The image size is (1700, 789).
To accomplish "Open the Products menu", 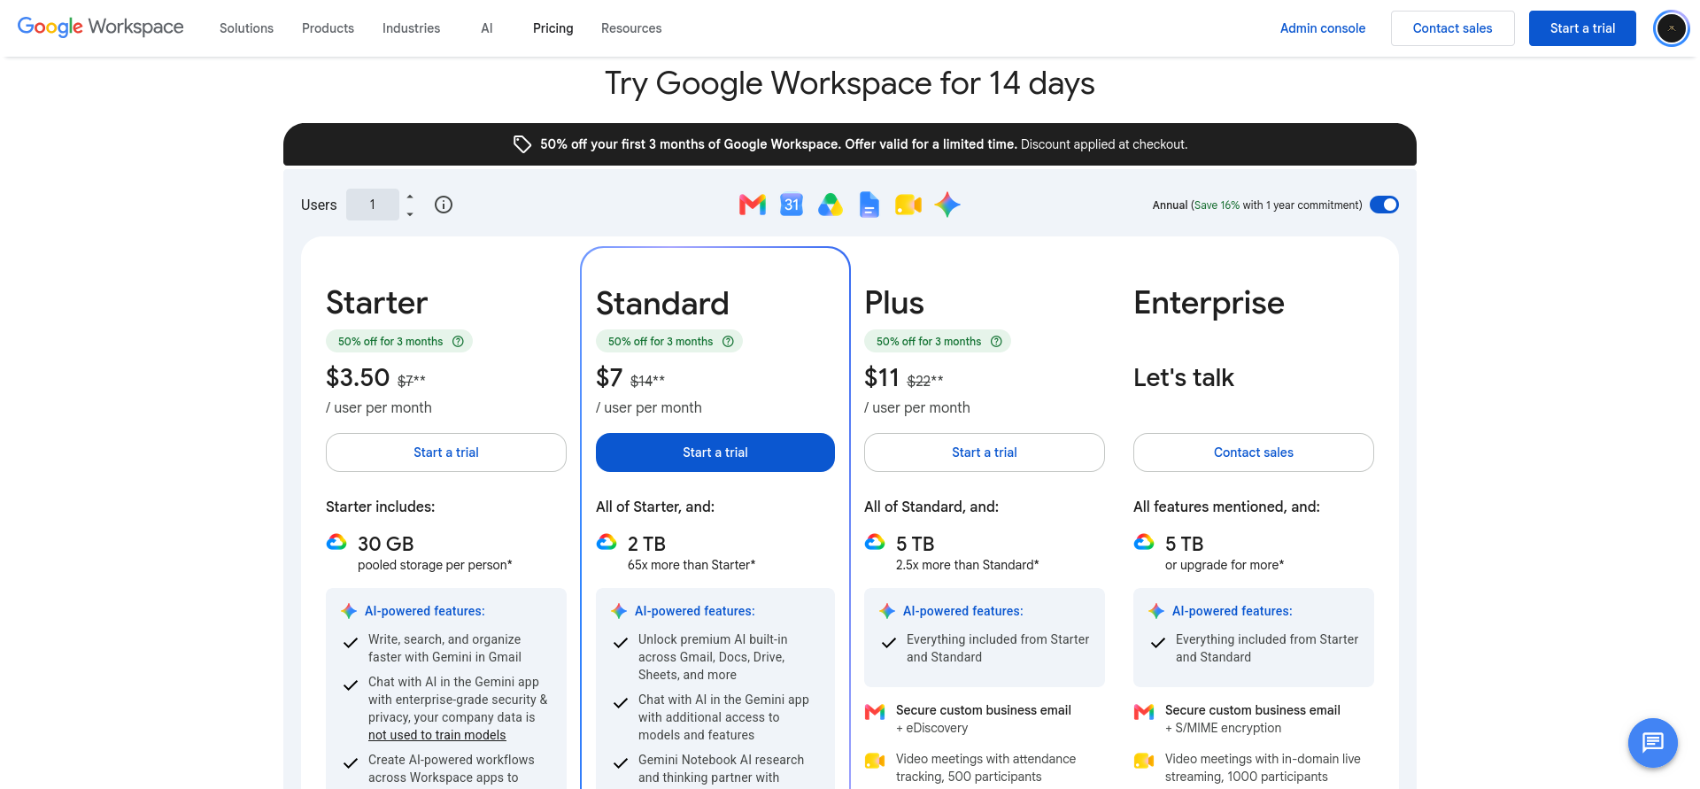I will tap(328, 28).
